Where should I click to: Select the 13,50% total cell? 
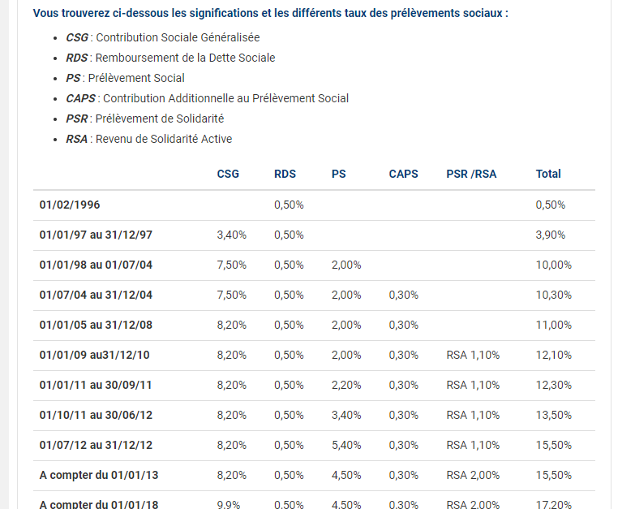554,415
